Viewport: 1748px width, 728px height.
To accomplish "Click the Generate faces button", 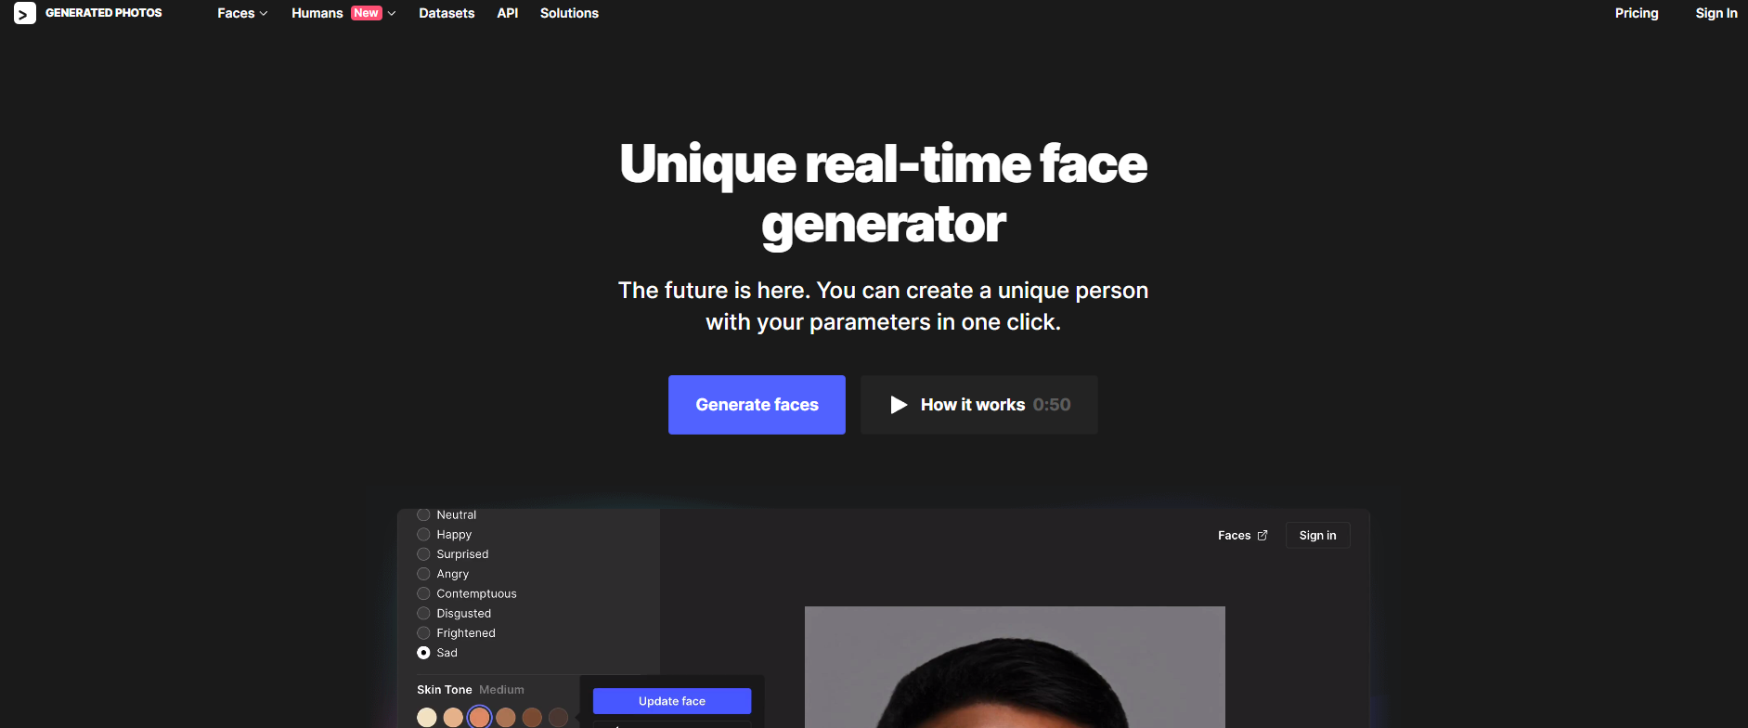I will (x=757, y=405).
